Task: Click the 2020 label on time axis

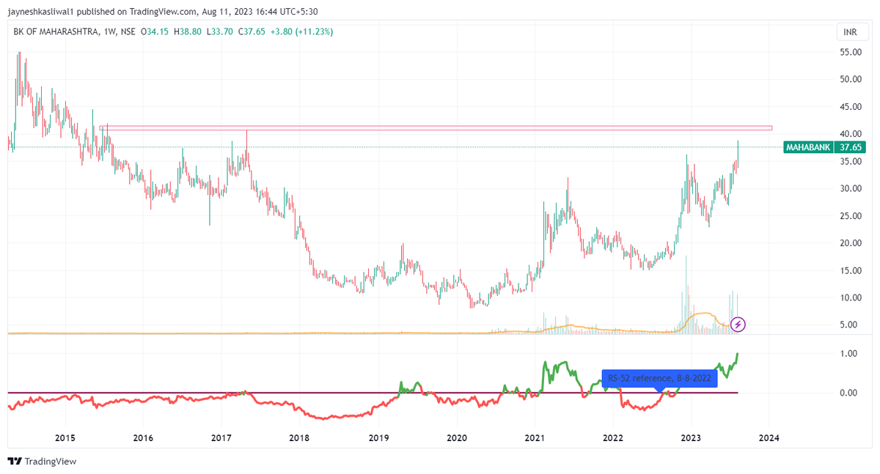Action: pyautogui.click(x=456, y=438)
